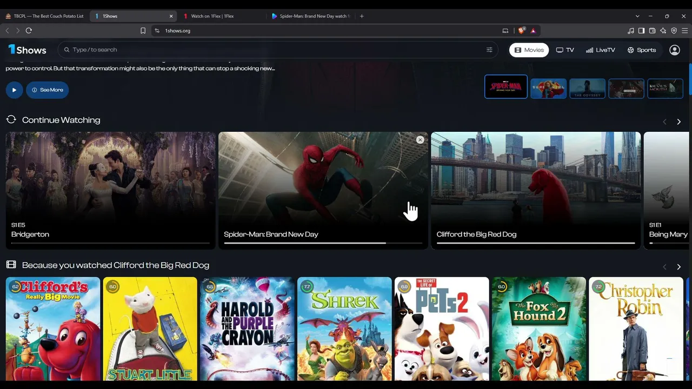
Task: Resume Spider-Man: Brand New Day card
Action: (323, 191)
